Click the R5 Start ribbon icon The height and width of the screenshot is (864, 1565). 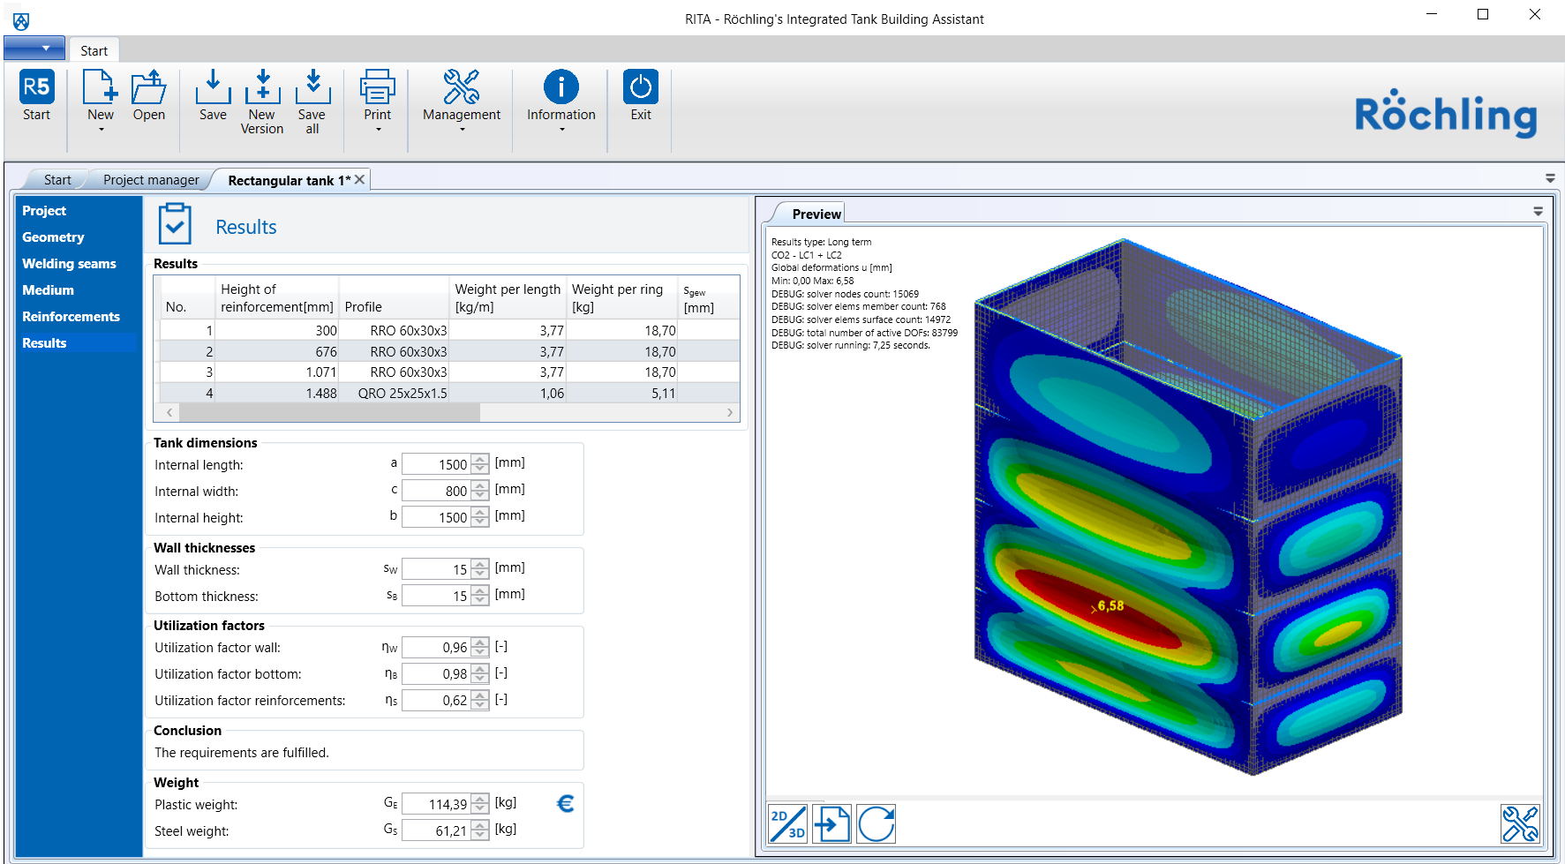(x=36, y=86)
